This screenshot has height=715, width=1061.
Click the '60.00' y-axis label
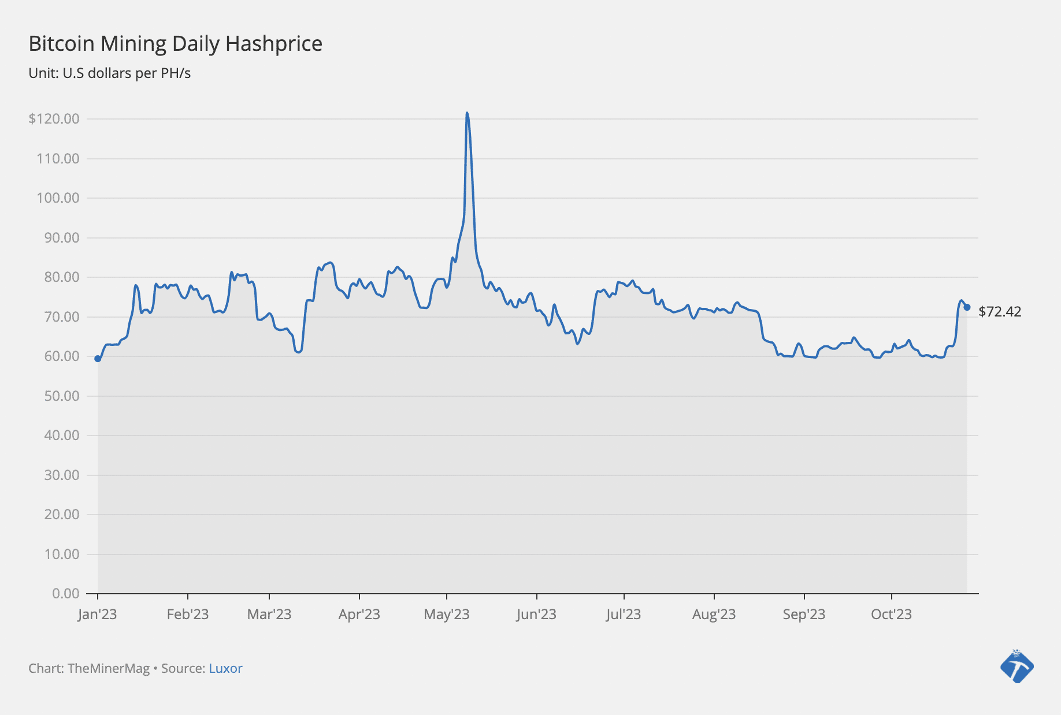(62, 356)
